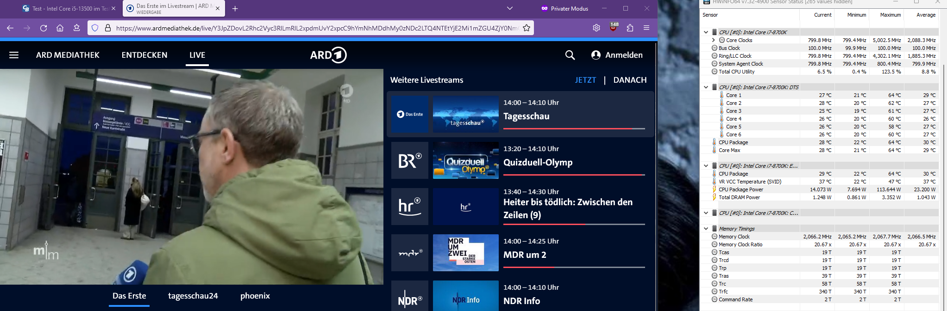
Task: Switch to the DANACH livestream list
Action: [x=630, y=80]
